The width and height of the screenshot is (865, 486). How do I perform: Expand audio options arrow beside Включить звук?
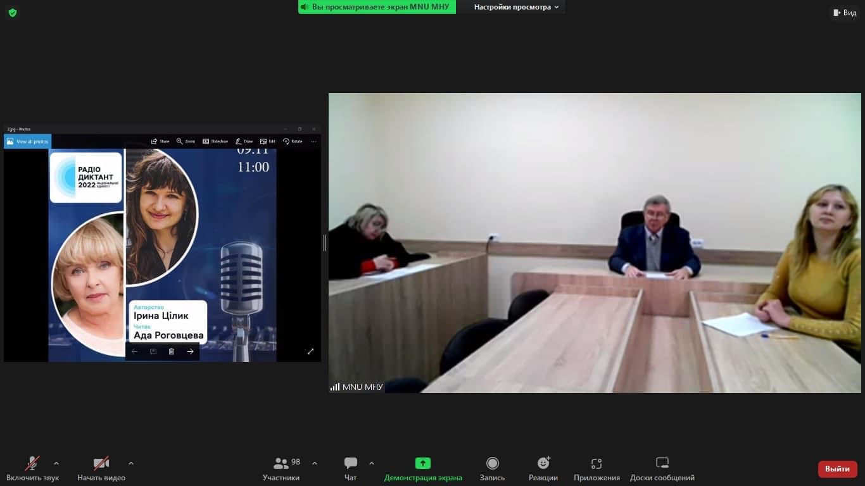point(56,463)
